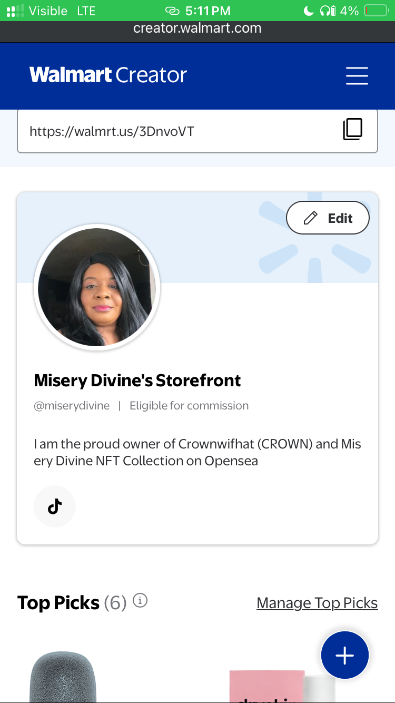Tap the Misery Divine's Storefront title

(137, 380)
